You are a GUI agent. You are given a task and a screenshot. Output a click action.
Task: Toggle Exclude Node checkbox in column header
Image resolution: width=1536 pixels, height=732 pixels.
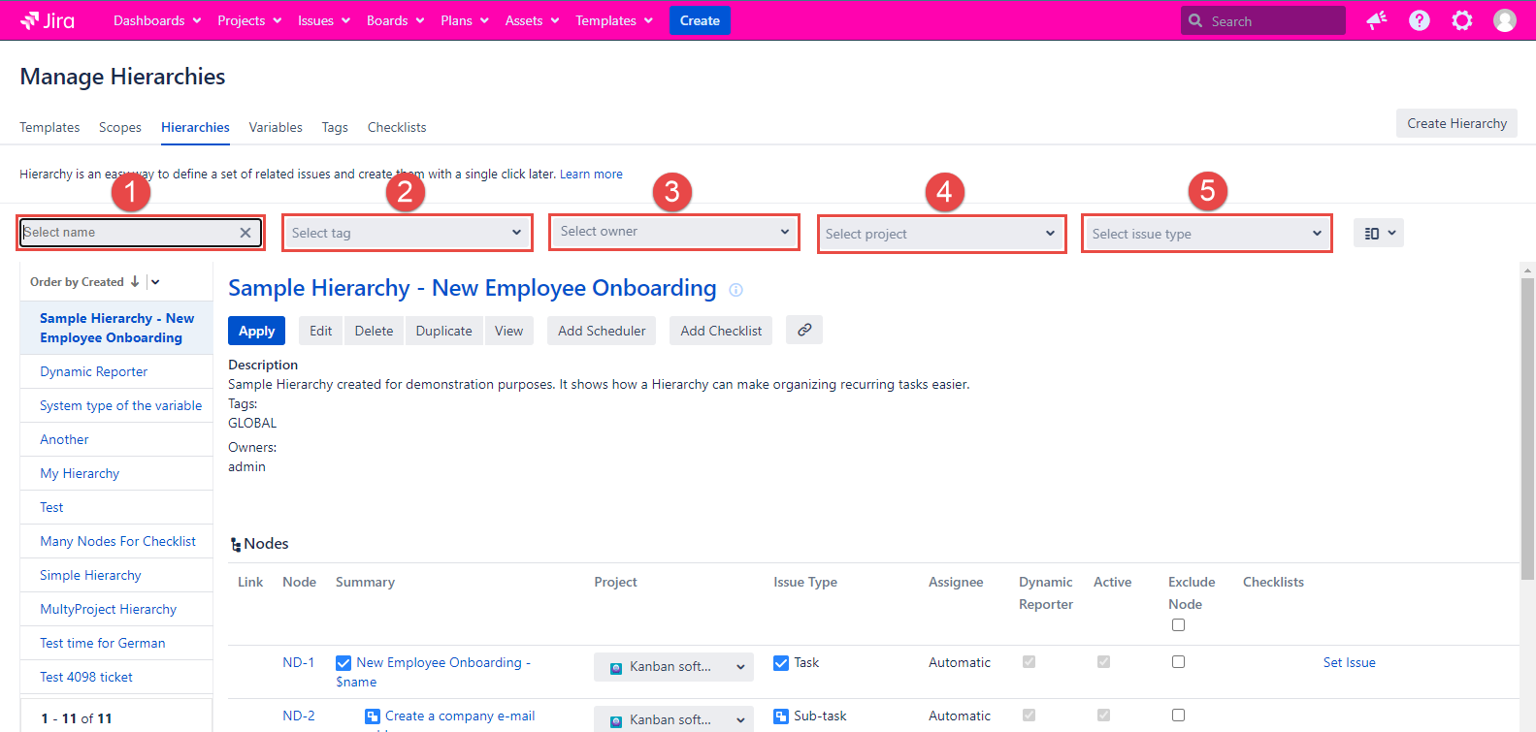[1178, 625]
